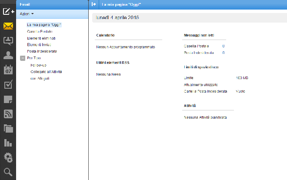The image size is (287, 180).
Task: Open the Calendar icon in sidebar
Action: [x=8, y=70]
